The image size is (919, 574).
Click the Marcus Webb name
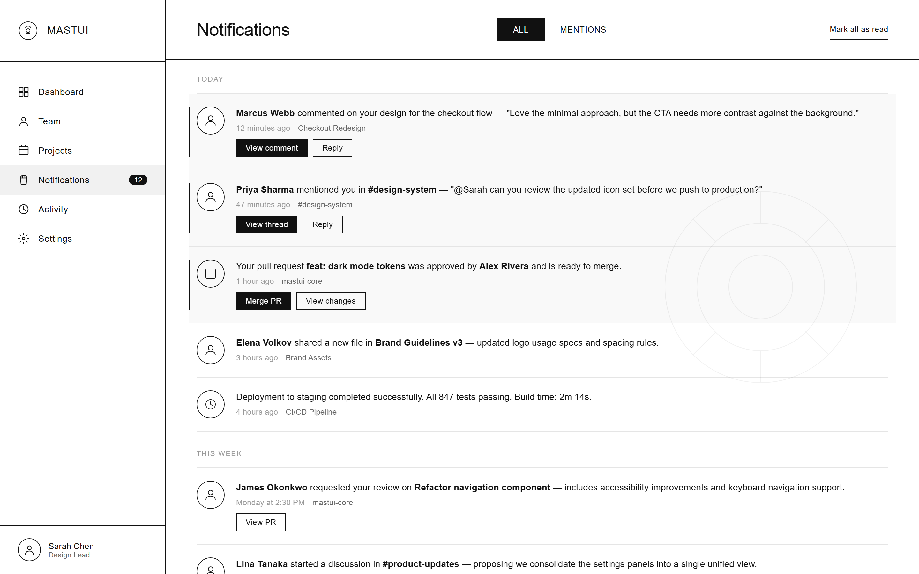(x=265, y=113)
